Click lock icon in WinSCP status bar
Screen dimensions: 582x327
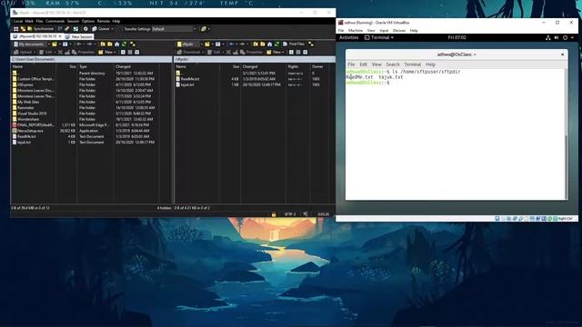click(x=274, y=214)
